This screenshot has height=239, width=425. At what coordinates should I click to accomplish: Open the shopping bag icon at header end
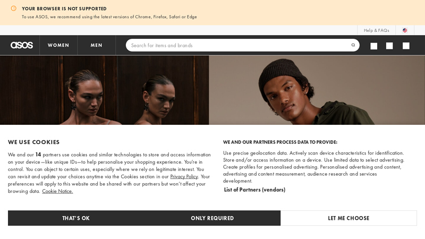406,46
